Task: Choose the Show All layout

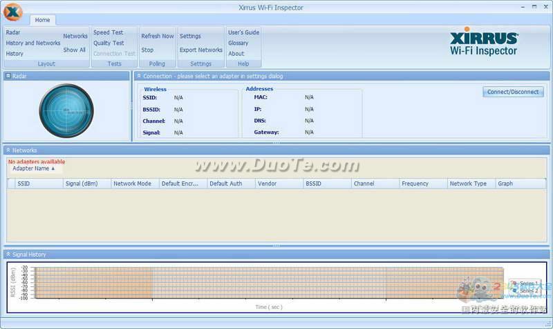Action: [x=74, y=50]
